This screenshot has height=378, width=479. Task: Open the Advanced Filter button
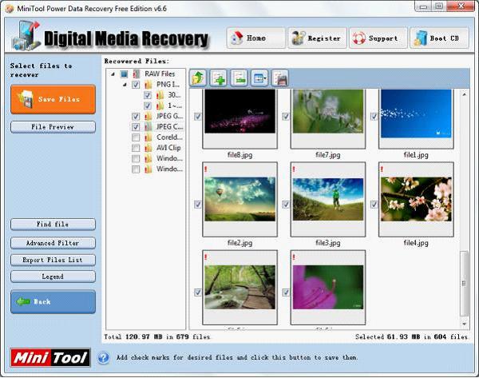coord(53,243)
